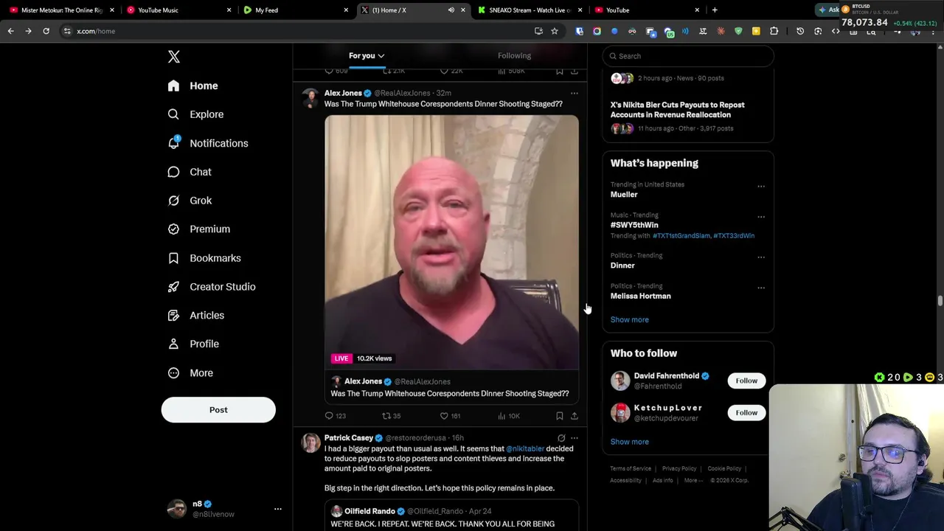The width and height of the screenshot is (944, 531).
Task: Click the Search field on X
Action: point(688,56)
